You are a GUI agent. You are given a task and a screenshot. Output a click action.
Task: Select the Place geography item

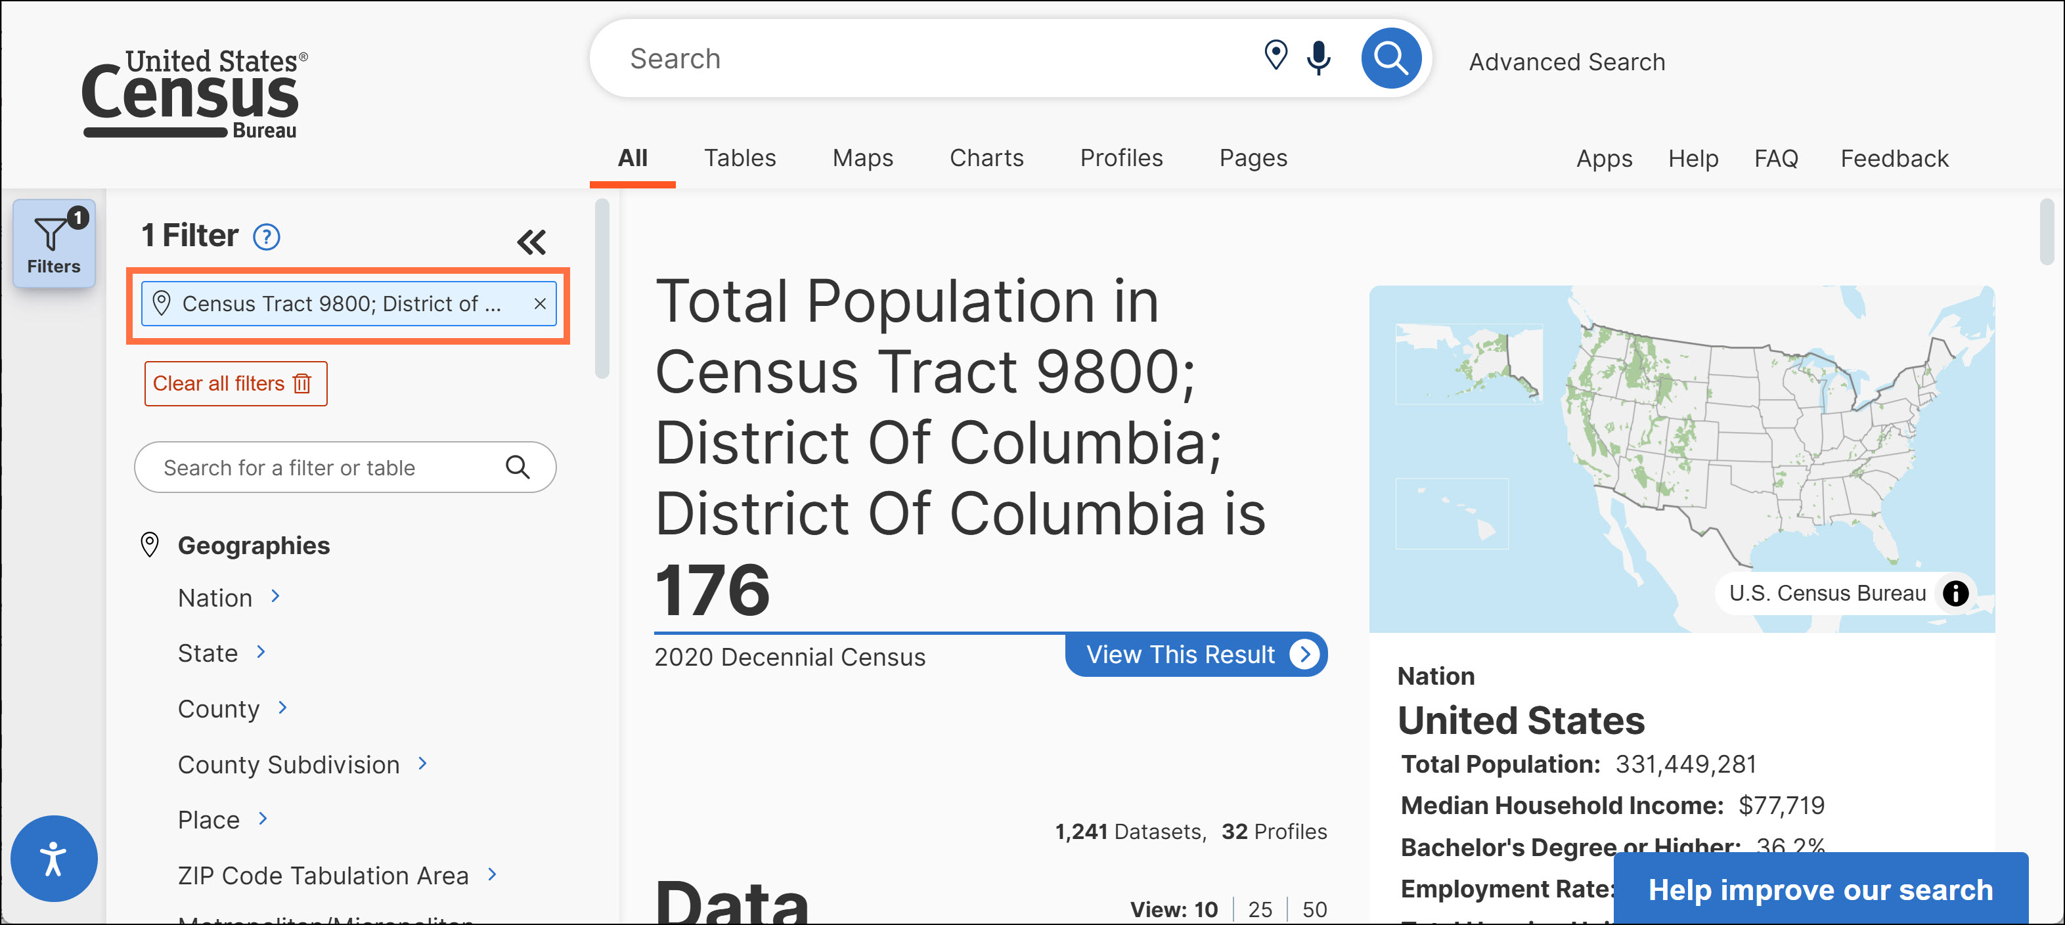point(208,820)
